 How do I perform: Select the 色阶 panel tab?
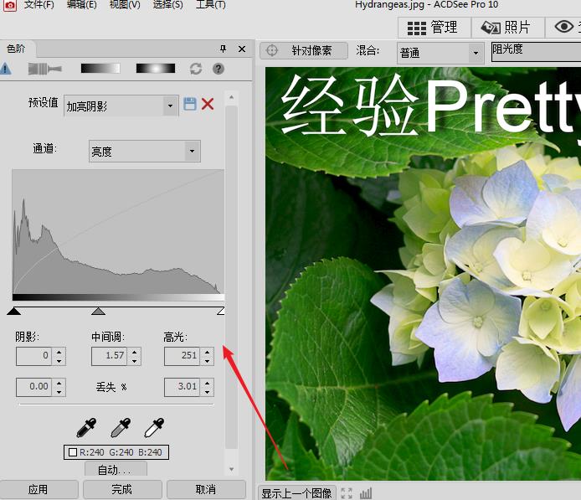16,49
